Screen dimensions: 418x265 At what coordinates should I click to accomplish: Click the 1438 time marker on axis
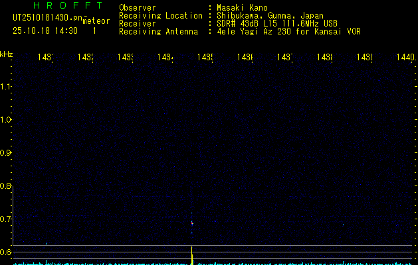(325, 57)
